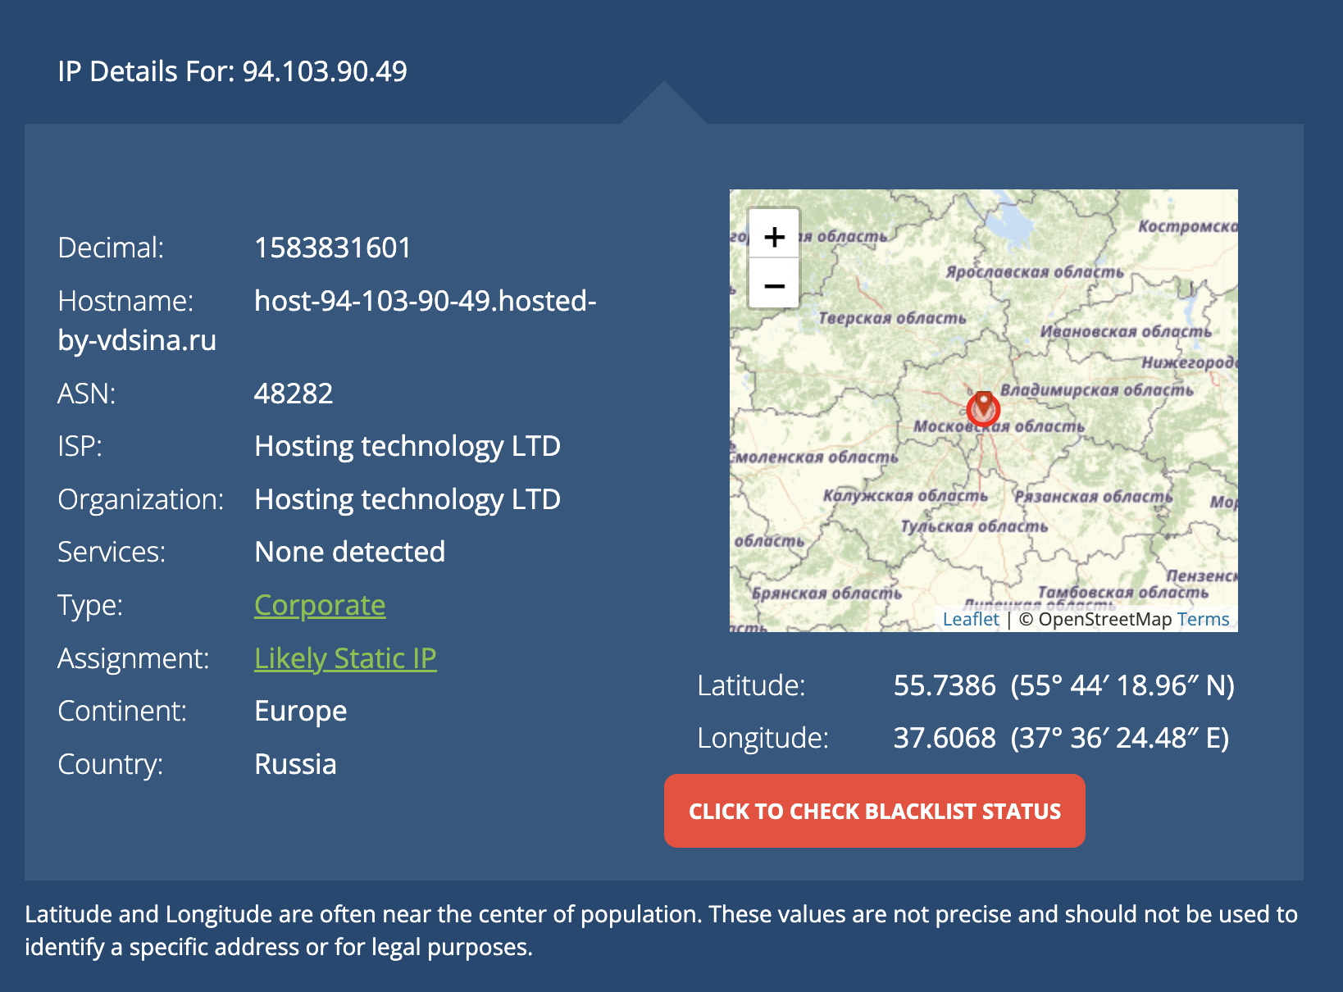Click the IP address 94.103.90.49 heading
The width and height of the screenshot is (1343, 992).
pyautogui.click(x=324, y=71)
